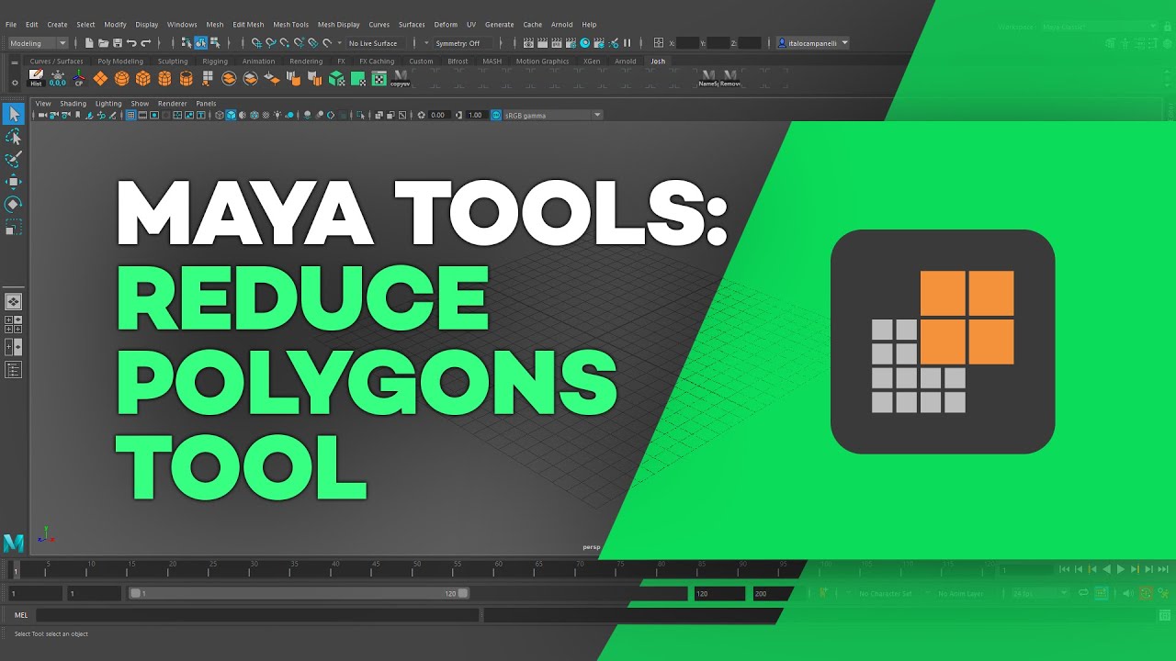The image size is (1176, 661).
Task: Click the Pause rendering icon
Action: click(627, 43)
